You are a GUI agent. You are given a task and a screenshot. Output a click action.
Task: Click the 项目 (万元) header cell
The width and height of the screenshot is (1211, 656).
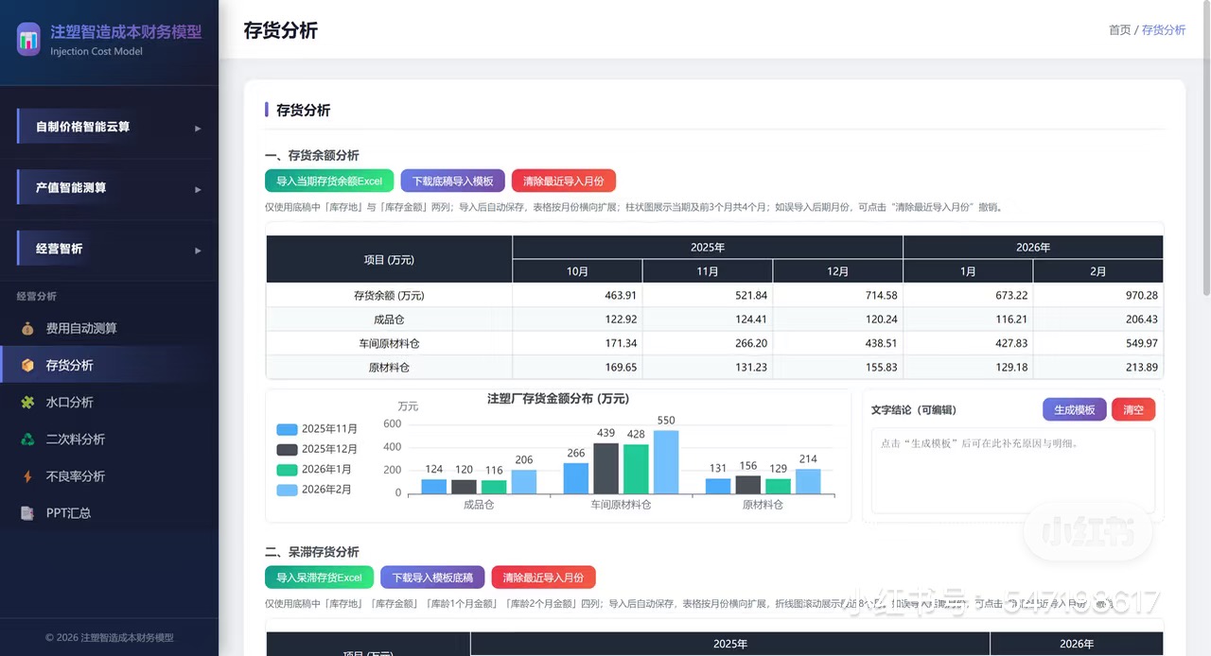[389, 259]
